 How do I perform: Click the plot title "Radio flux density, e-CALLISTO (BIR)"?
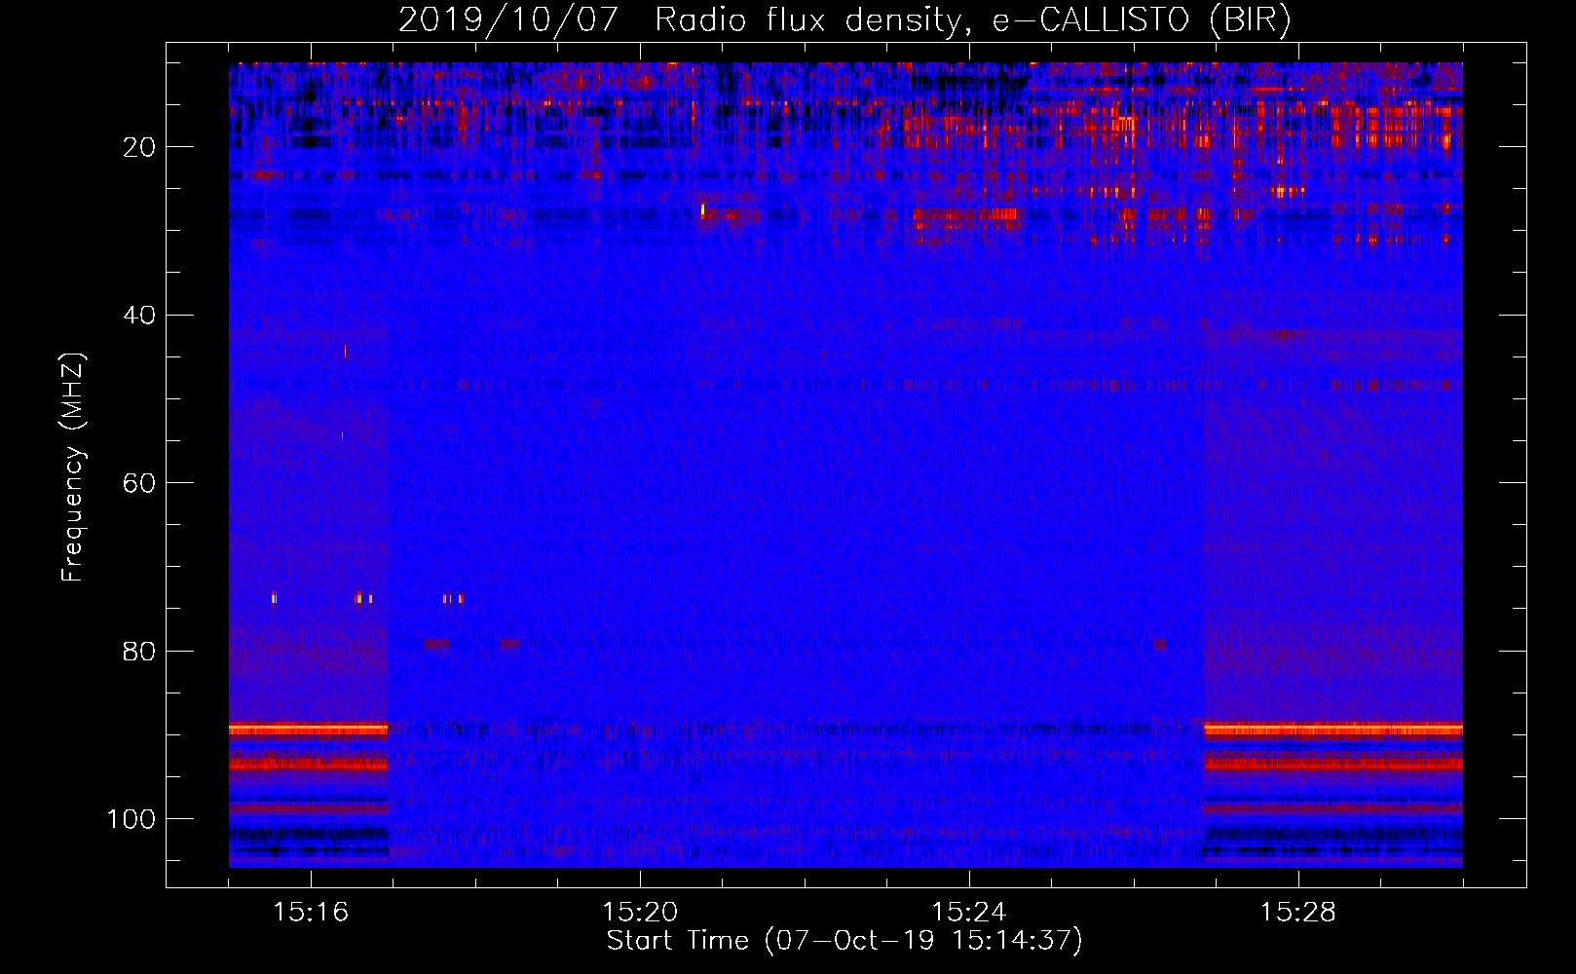click(x=973, y=20)
